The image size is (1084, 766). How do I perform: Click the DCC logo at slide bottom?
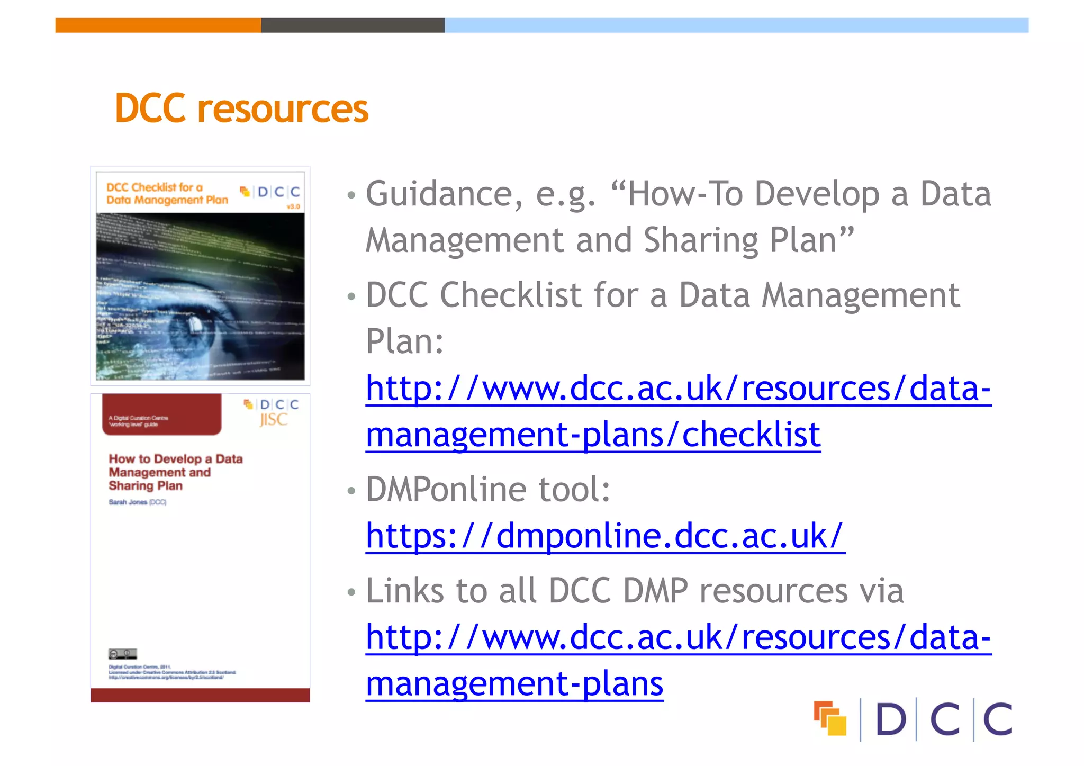(913, 719)
